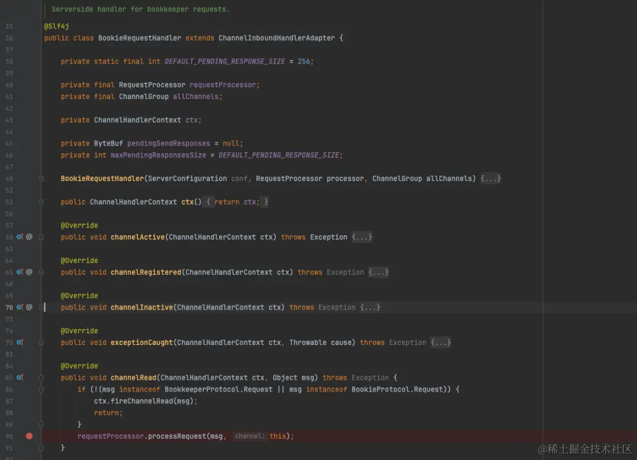Click the class name BookieRequestHandler on line 36
The height and width of the screenshot is (460, 637).
point(139,38)
